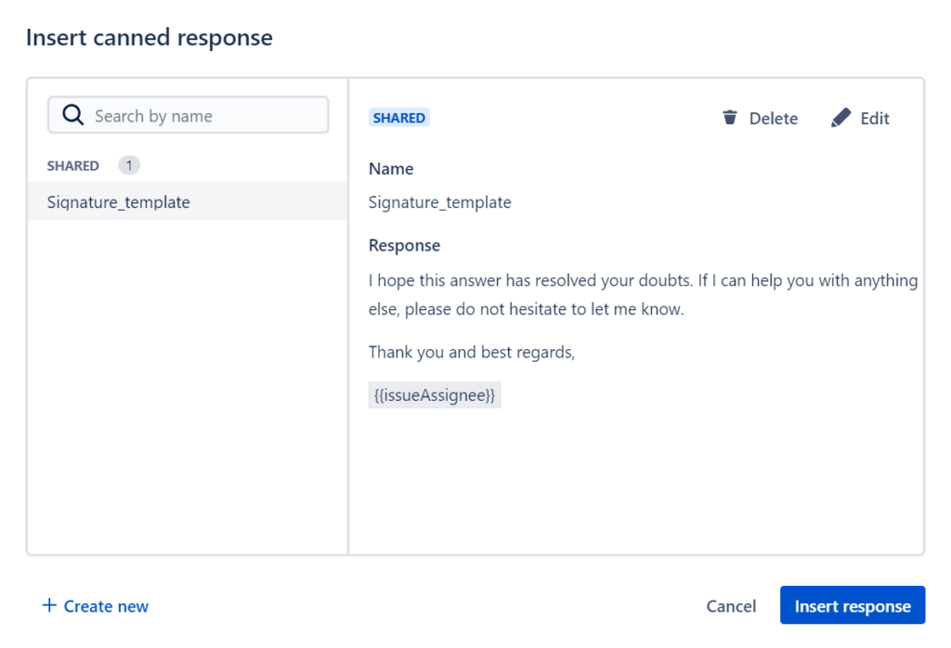
Task: Click the plus icon beside Create new
Action: (x=49, y=606)
